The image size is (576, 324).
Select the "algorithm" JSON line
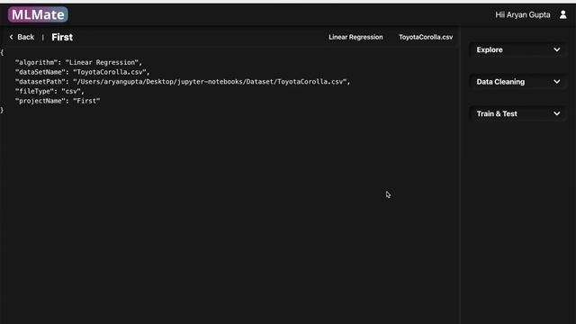[x=78, y=62]
